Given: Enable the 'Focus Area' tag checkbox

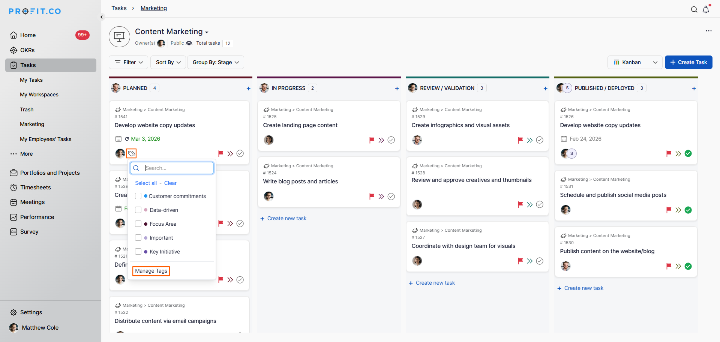Looking at the screenshot, I should coord(138,224).
